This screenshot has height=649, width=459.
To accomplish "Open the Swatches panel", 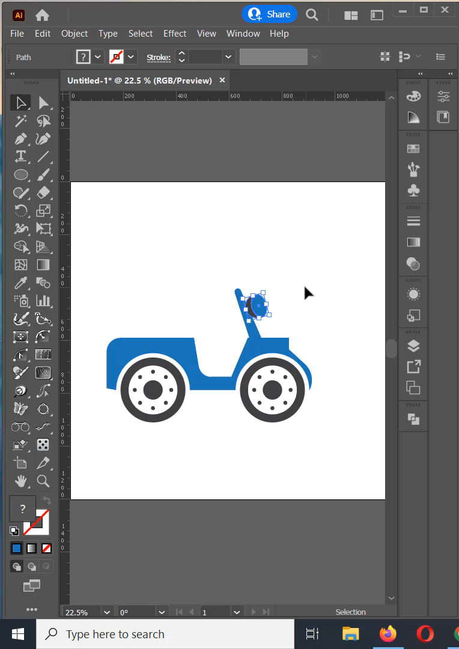I will coord(413,148).
